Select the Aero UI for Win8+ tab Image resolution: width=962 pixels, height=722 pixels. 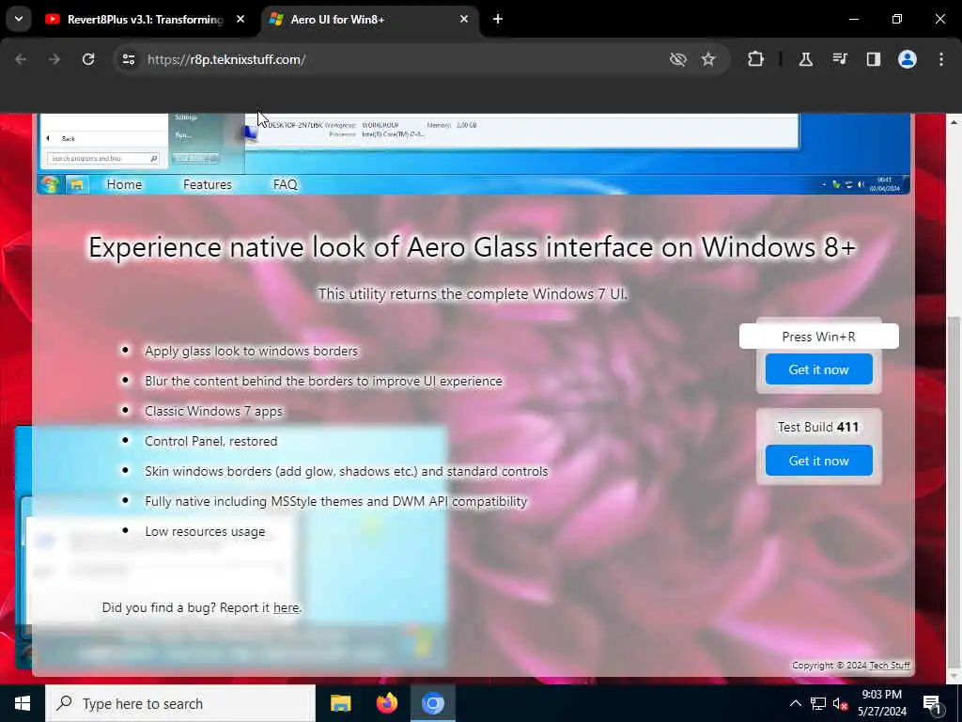tap(370, 20)
